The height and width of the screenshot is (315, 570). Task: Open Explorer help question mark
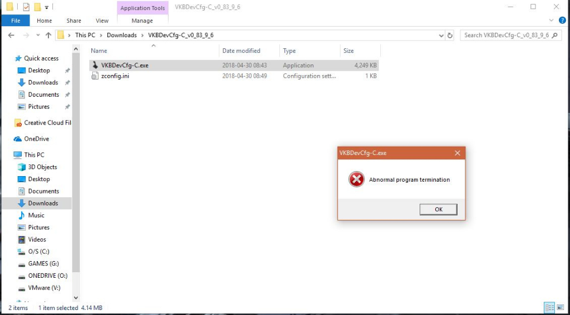(x=562, y=21)
